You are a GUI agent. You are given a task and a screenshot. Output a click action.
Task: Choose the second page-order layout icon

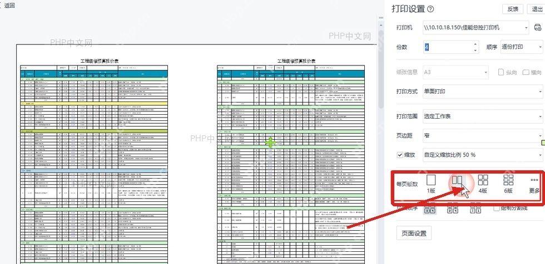[452, 209]
